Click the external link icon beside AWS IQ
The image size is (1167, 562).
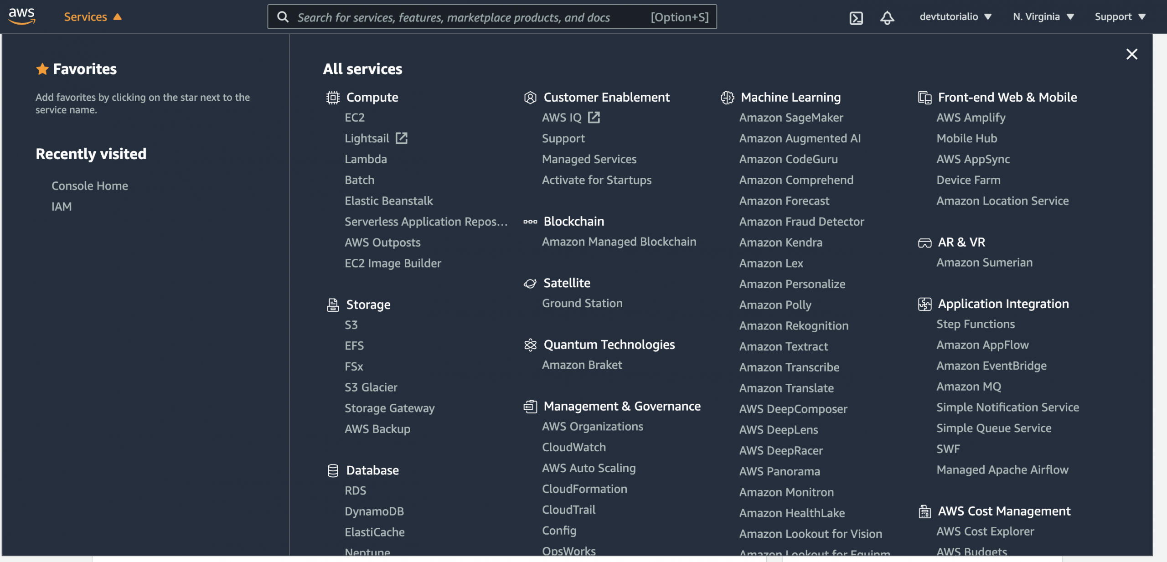(594, 118)
